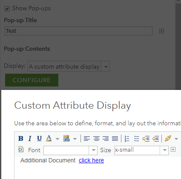Image resolution: width=181 pixels, height=179 pixels.
Task: Toggle the Show Pop-ups checkbox
Action: (x=7, y=9)
